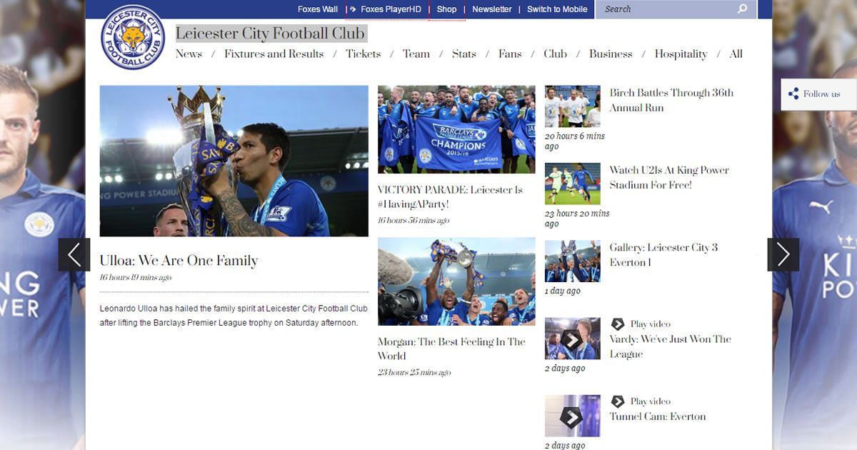The width and height of the screenshot is (857, 450).
Task: Click '20 hours 6 mins ago' timestamp
Action: (x=575, y=141)
